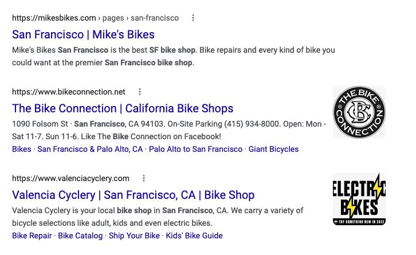
Task: Visit the Valencia Cyclery | San Francisco result
Action: tap(133, 195)
